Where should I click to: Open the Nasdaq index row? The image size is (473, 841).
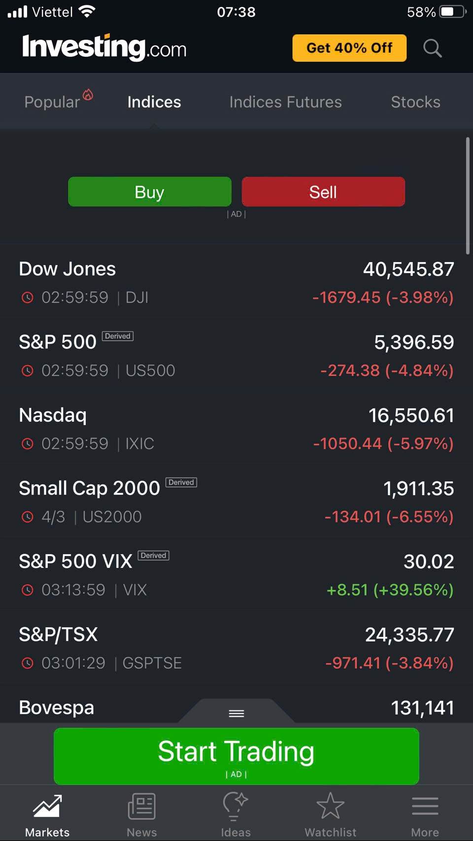tap(236, 429)
